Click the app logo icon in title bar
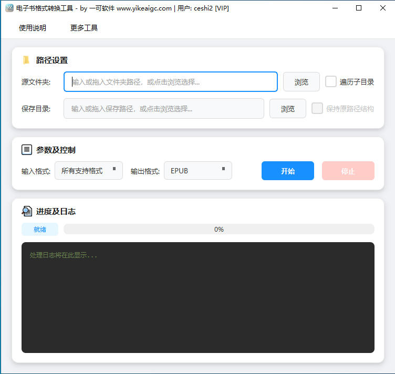The height and width of the screenshot is (374, 395). click(x=9, y=8)
